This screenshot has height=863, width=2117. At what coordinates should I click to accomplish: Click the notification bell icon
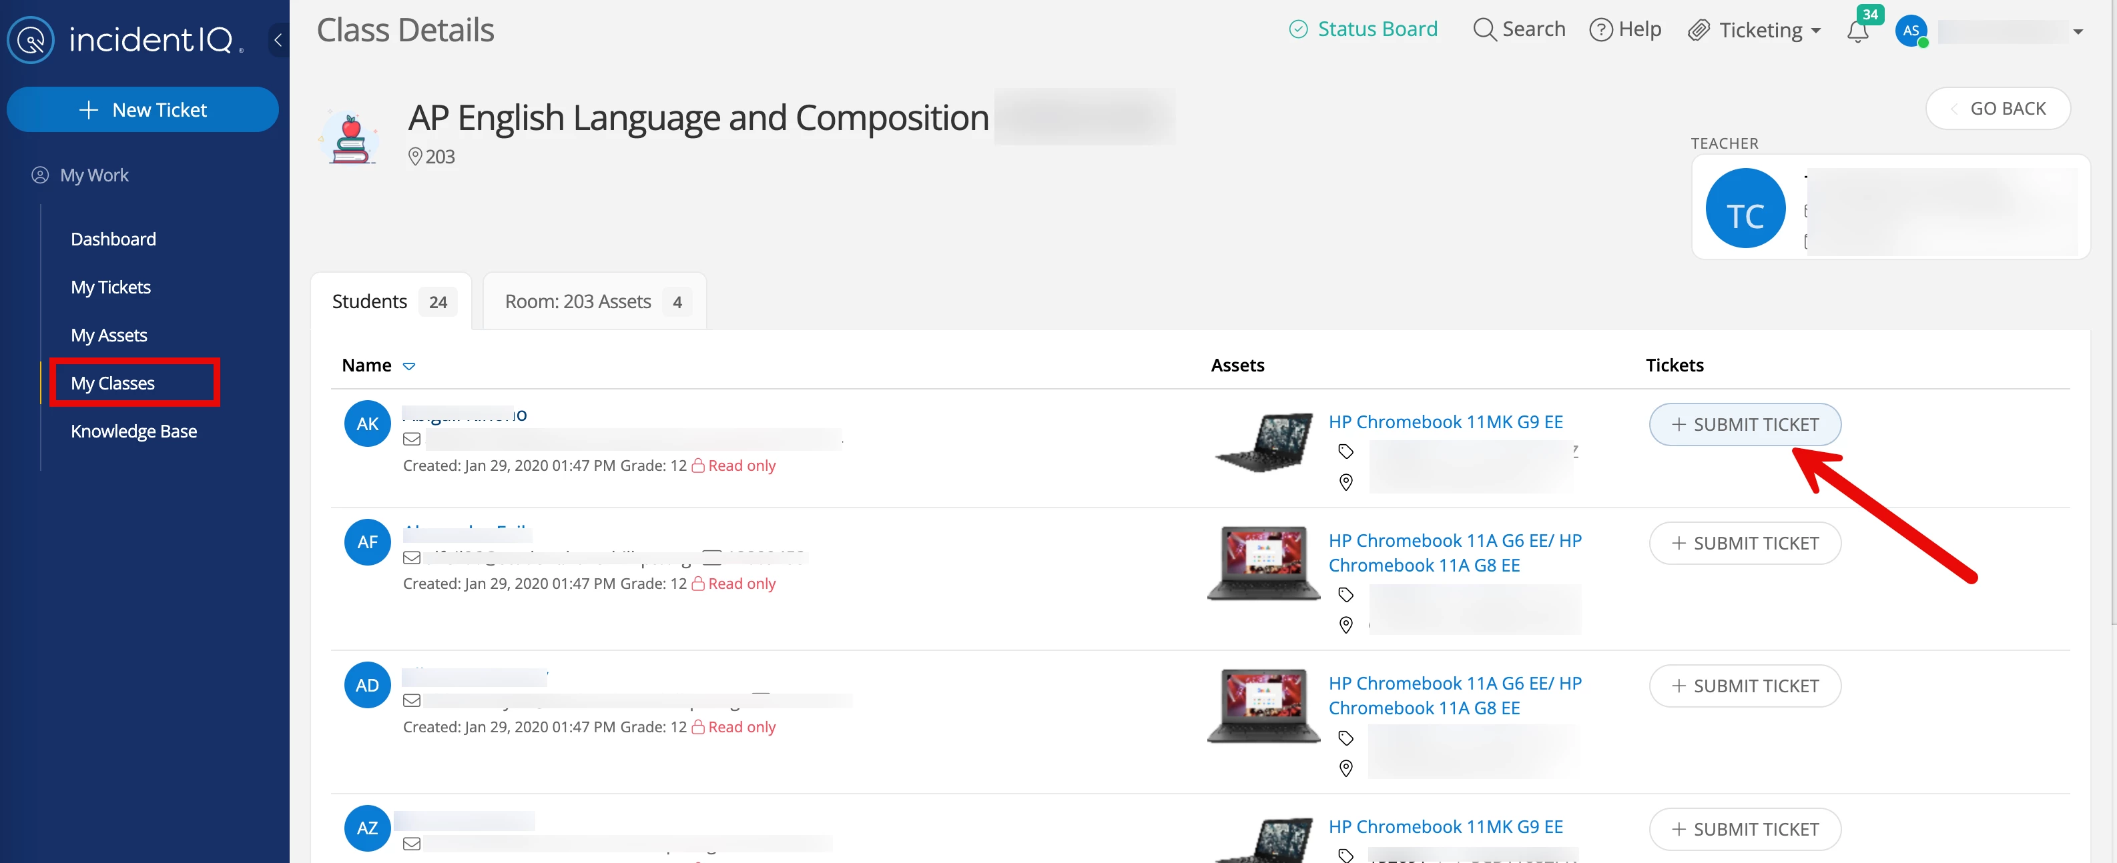1857,33
